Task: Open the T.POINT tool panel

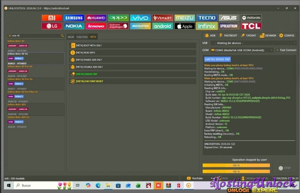Action: 249,36
